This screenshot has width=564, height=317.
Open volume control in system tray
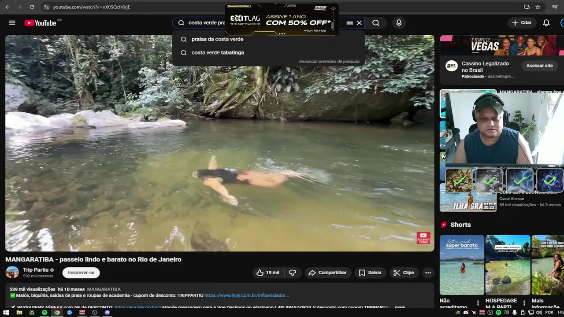pyautogui.click(x=539, y=313)
